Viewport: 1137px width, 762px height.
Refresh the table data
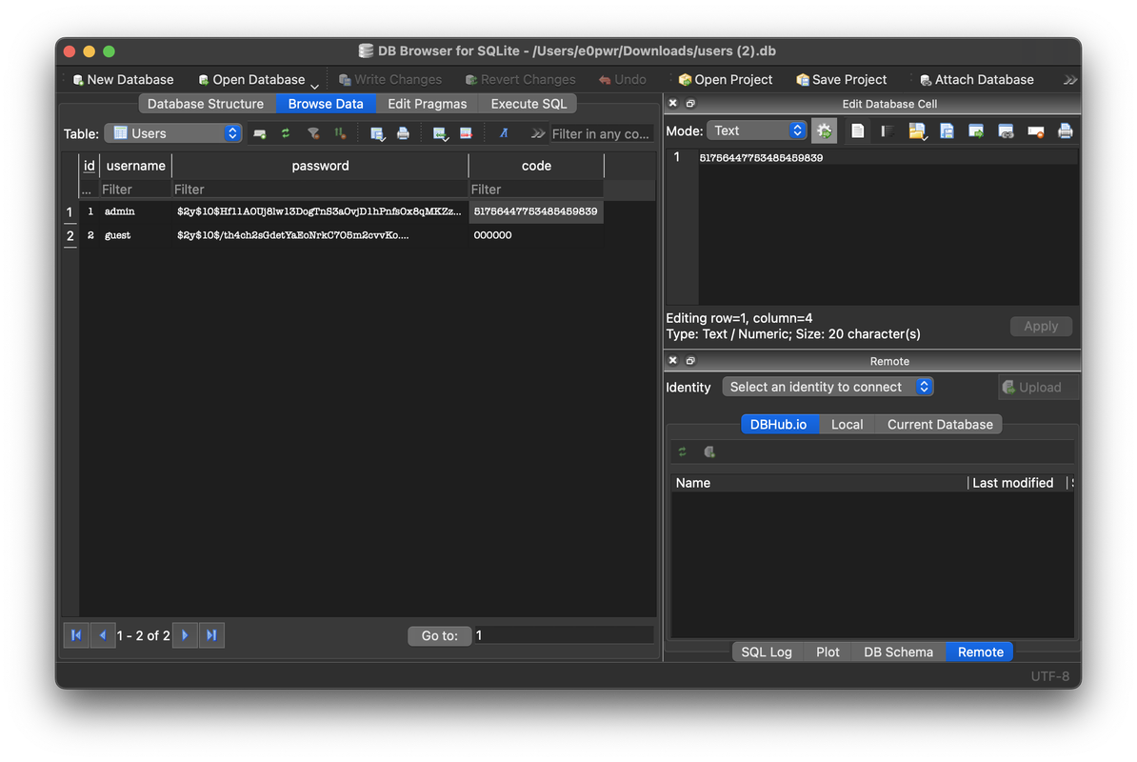point(286,133)
